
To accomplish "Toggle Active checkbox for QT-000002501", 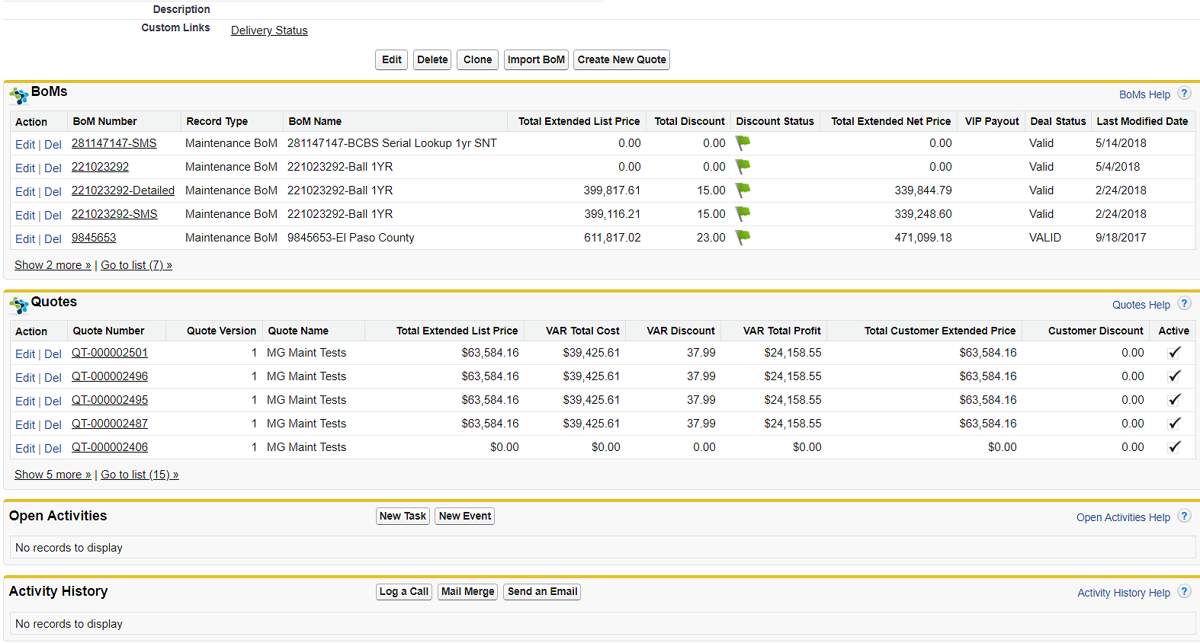I will (x=1174, y=353).
